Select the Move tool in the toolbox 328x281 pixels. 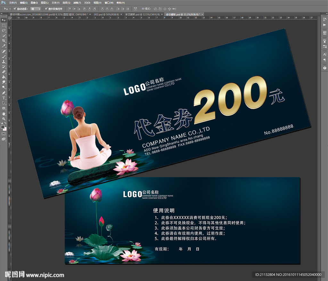coord(4,20)
